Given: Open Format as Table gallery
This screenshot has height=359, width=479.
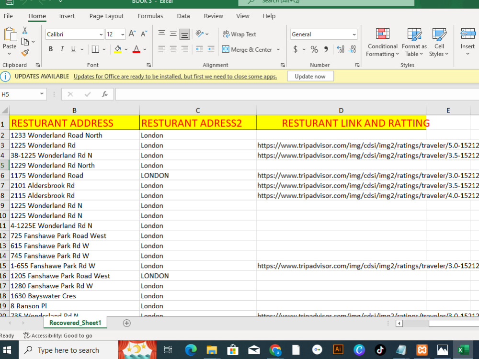Looking at the screenshot, I should 414,42.
